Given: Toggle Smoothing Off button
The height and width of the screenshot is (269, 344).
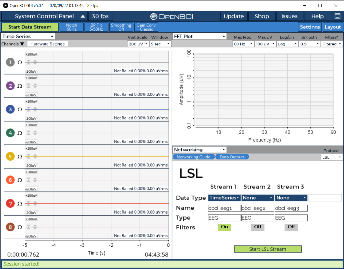Looking at the screenshot, I should [x=121, y=27].
